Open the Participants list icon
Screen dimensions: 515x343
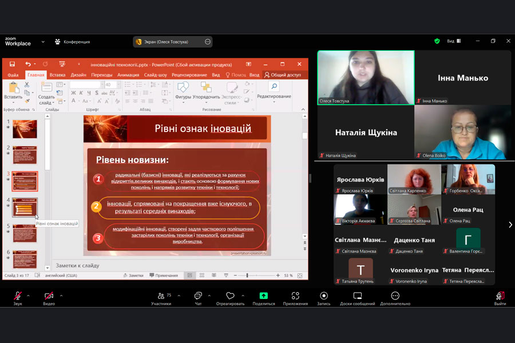click(161, 296)
